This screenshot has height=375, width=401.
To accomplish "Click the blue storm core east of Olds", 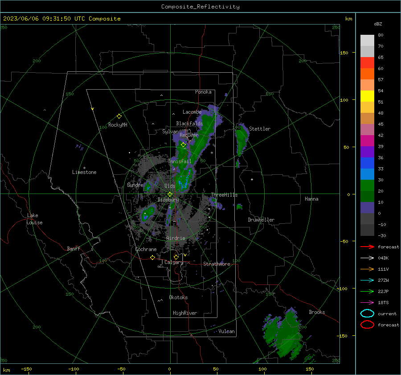I will point(184,182).
